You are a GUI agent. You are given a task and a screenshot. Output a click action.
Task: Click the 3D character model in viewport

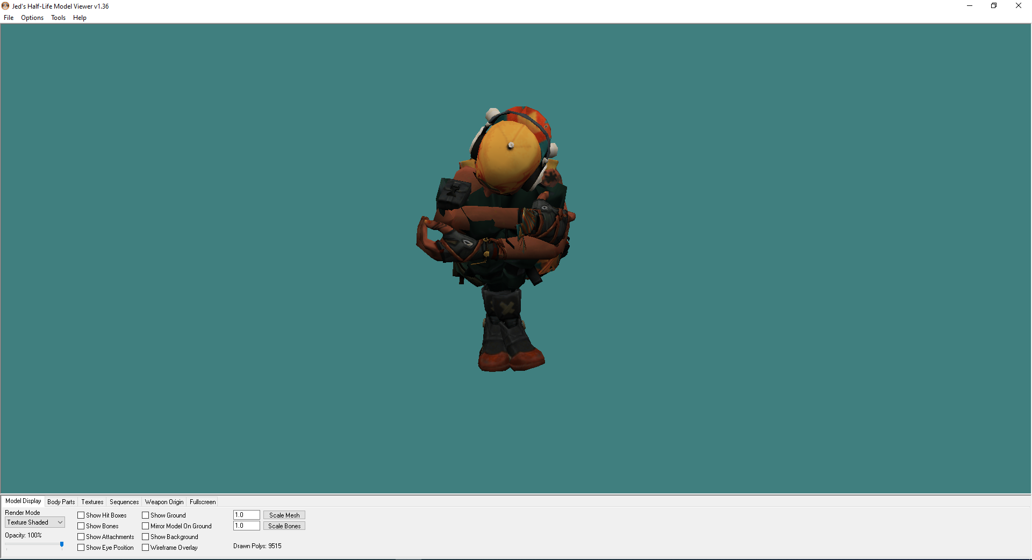point(497,239)
